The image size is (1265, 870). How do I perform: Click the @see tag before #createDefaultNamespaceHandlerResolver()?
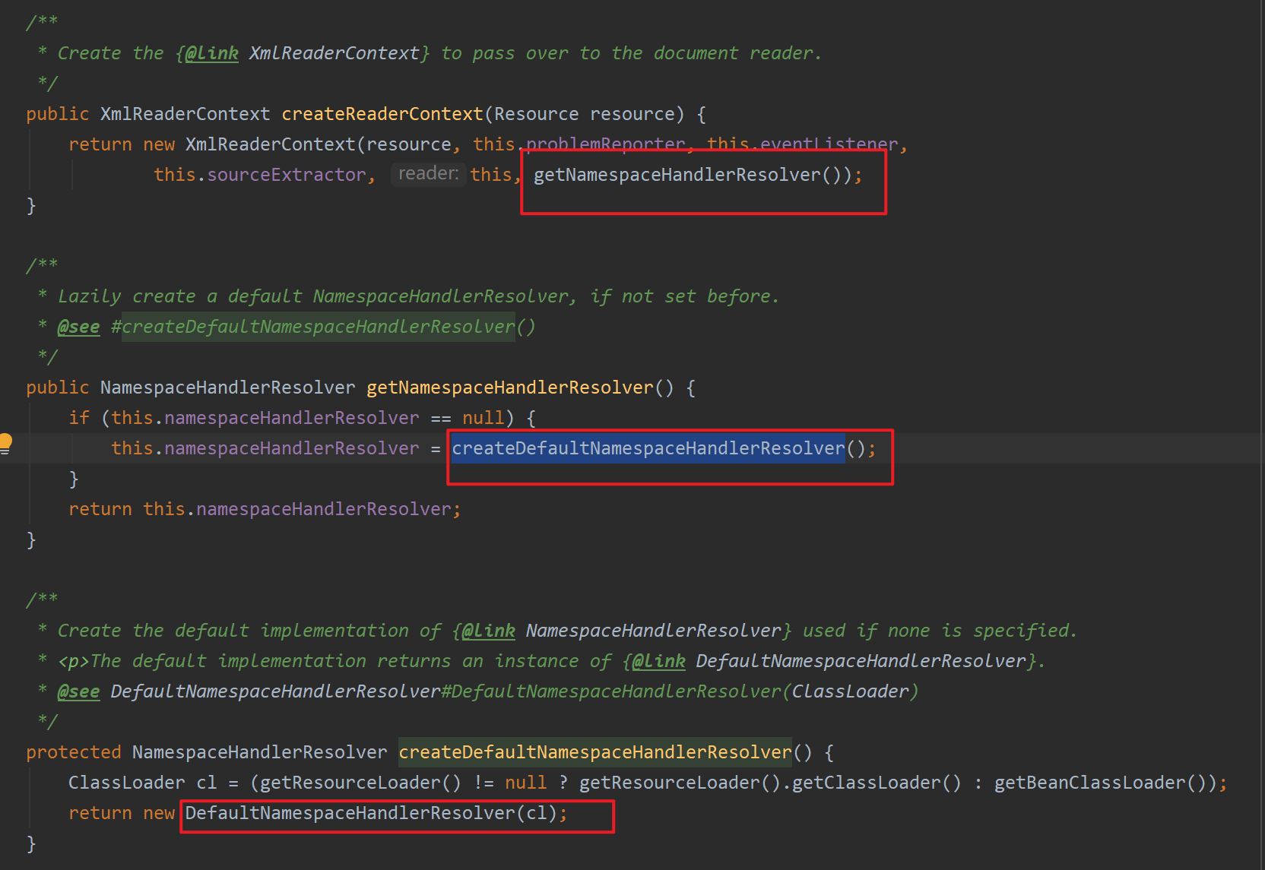(78, 327)
